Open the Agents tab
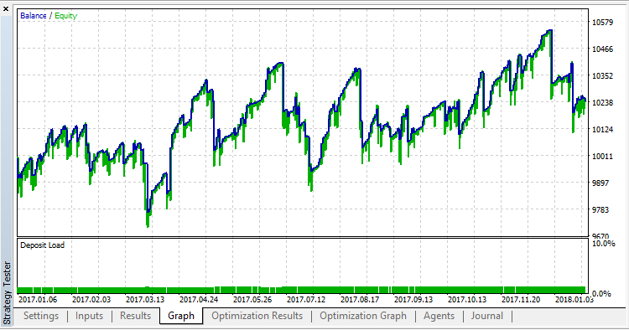Image resolution: width=629 pixels, height=330 pixels. tap(439, 316)
